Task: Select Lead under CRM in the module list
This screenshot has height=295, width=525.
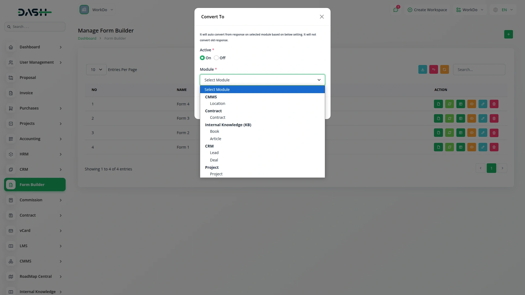Action: coord(214,152)
